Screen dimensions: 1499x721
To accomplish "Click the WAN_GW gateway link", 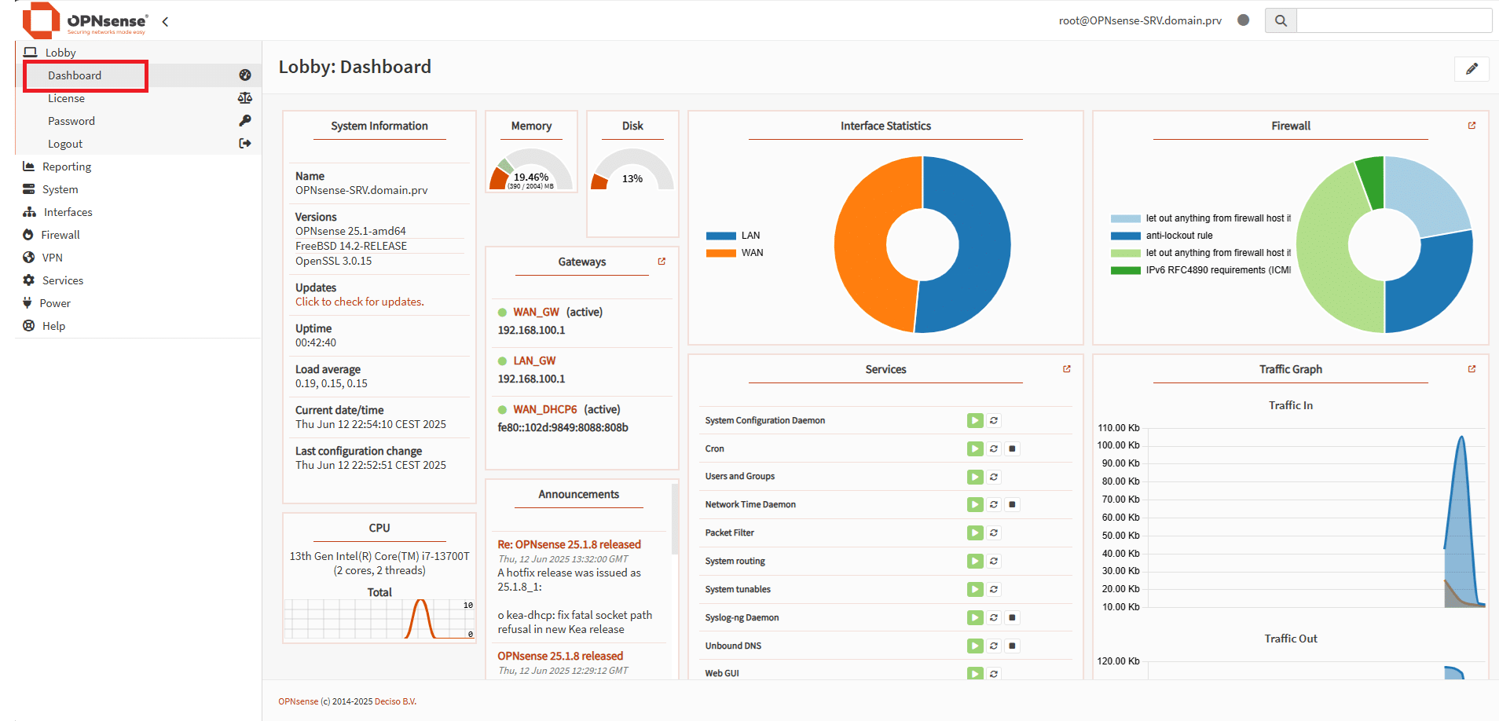I will (537, 312).
